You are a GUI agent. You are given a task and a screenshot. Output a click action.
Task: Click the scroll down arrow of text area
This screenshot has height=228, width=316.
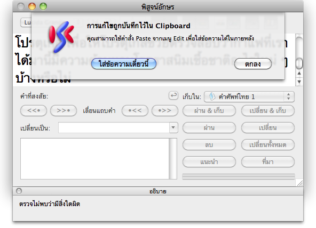pyautogui.click(x=299, y=82)
